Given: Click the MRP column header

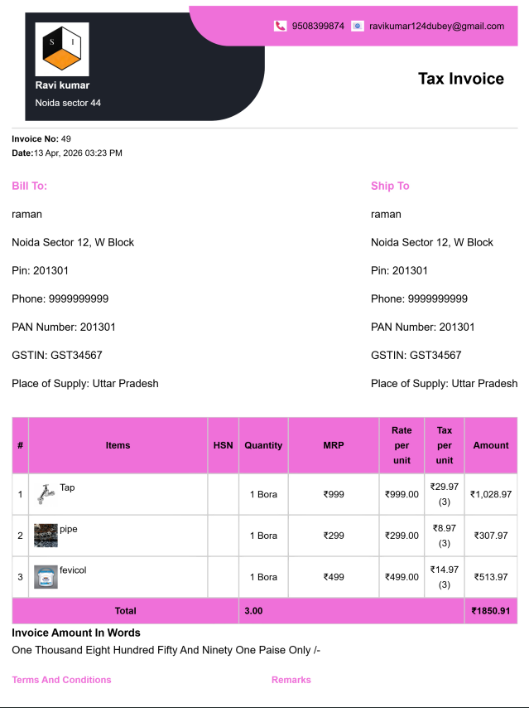Looking at the screenshot, I should click(334, 445).
